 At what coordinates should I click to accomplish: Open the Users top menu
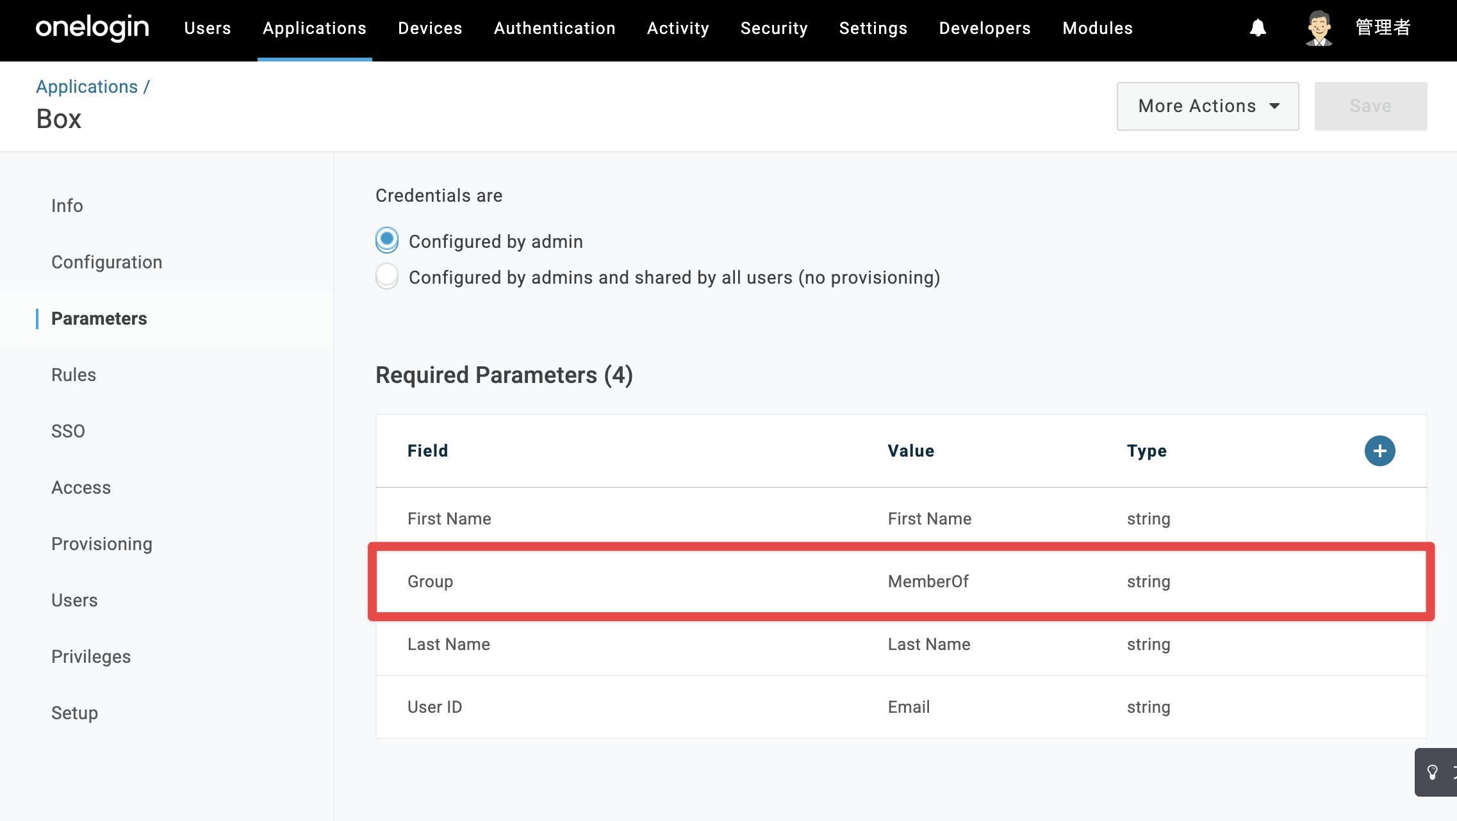208,28
